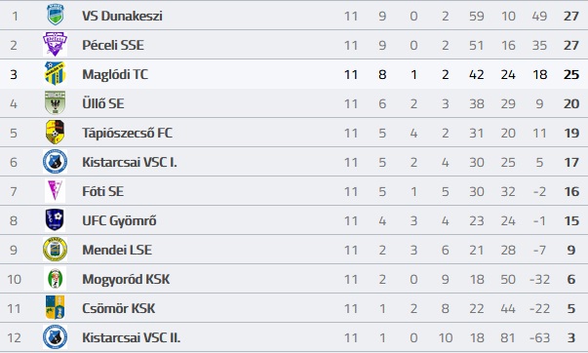Viewport: 588px width, 353px height.
Task: Click the Mogyoród KSK team name
Action: tap(126, 279)
